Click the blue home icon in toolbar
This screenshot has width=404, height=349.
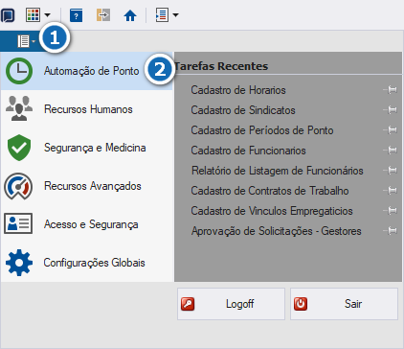pos(130,15)
